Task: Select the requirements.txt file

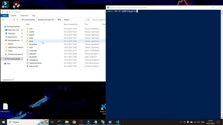Action: pos(36,63)
